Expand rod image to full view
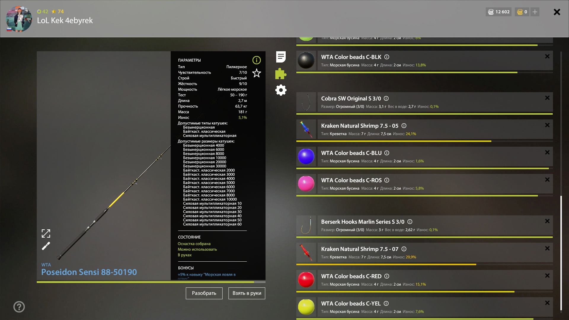The image size is (569, 320). (46, 233)
